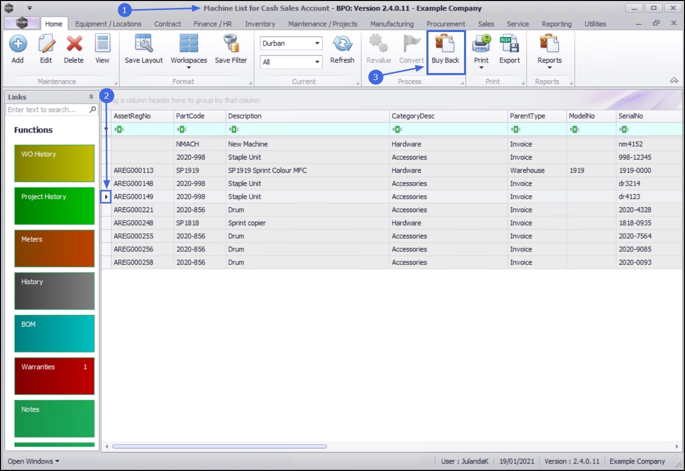Click the red Delete icon
The height and width of the screenshot is (471, 685).
(74, 44)
